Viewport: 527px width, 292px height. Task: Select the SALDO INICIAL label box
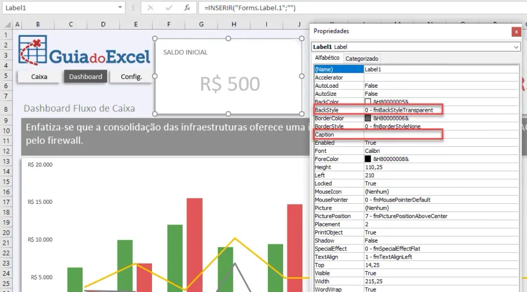228,76
